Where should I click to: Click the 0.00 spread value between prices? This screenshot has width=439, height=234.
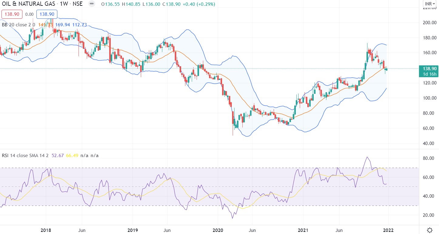(29, 14)
